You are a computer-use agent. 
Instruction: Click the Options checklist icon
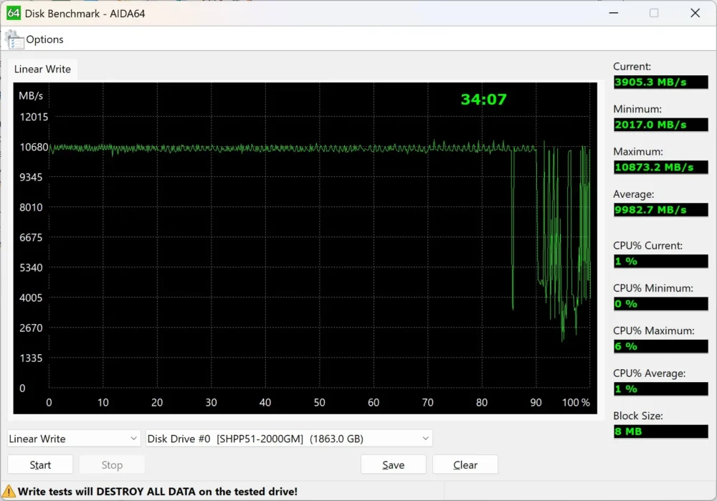14,39
